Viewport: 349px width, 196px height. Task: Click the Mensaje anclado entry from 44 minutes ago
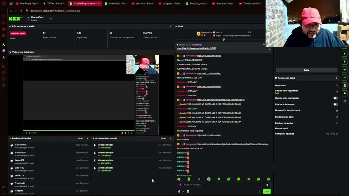[133, 146]
